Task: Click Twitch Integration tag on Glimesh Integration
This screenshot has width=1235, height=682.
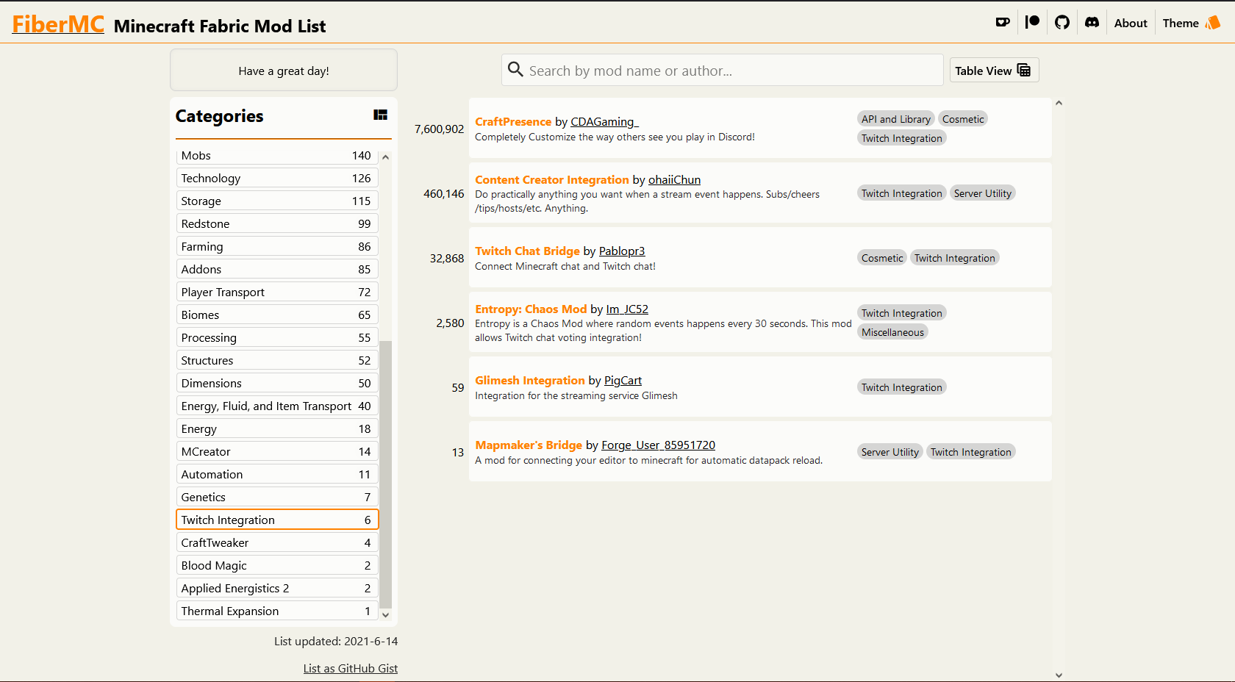Action: [x=901, y=387]
